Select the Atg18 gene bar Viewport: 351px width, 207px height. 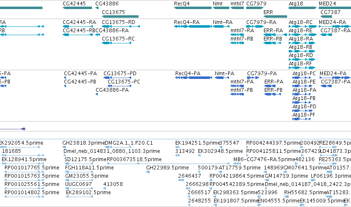pyautogui.click(x=303, y=8)
